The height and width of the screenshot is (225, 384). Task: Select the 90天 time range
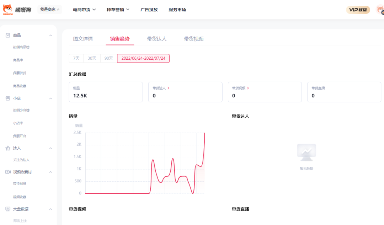[108, 58]
